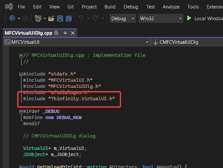Open the Tools menu
The height and width of the screenshot is (168, 223).
[x=193, y=7]
